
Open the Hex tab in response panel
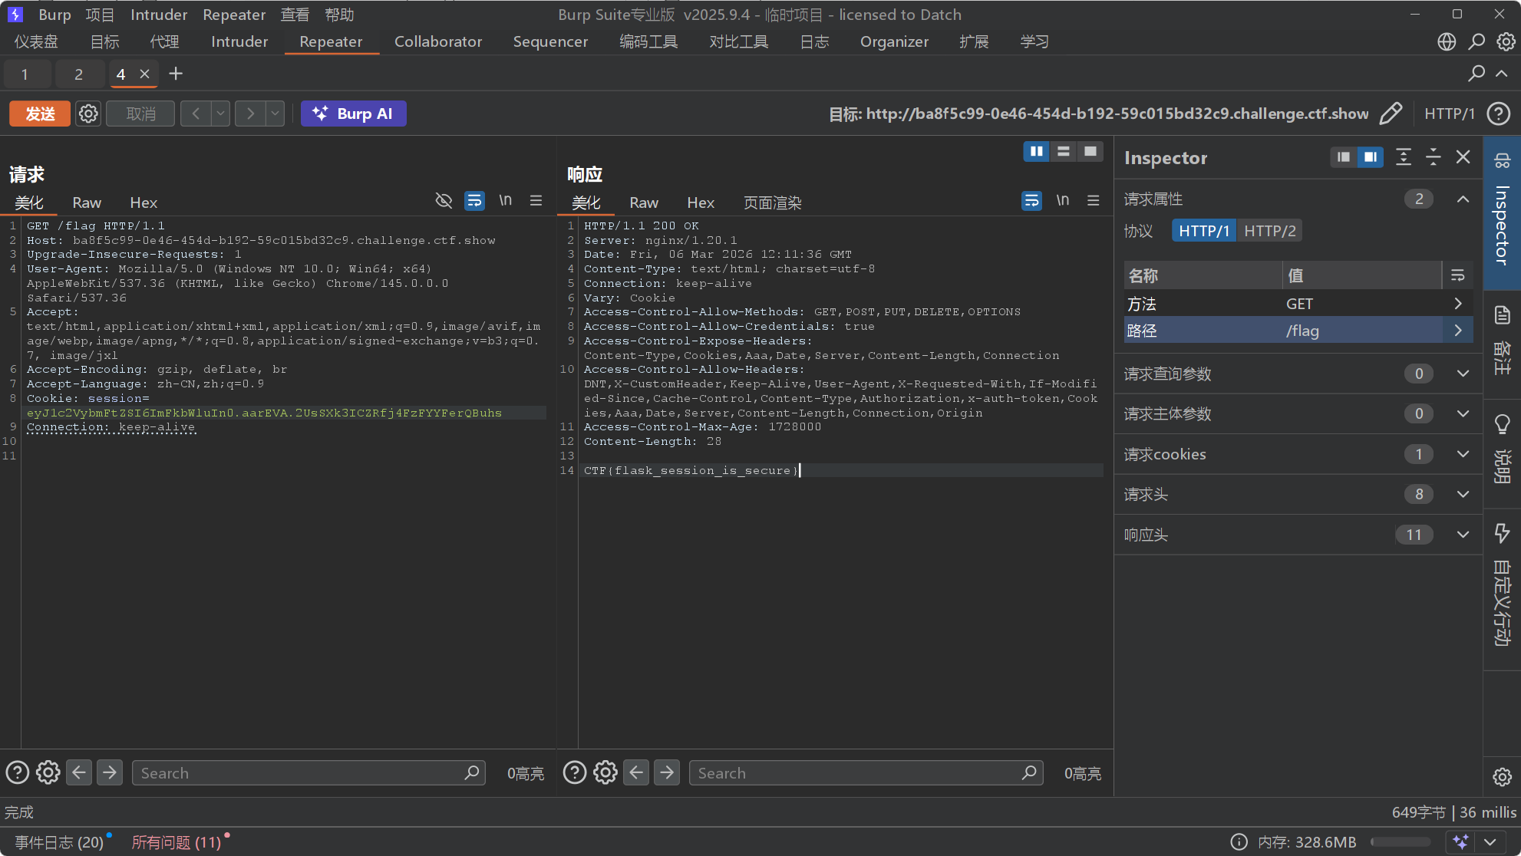click(x=700, y=202)
